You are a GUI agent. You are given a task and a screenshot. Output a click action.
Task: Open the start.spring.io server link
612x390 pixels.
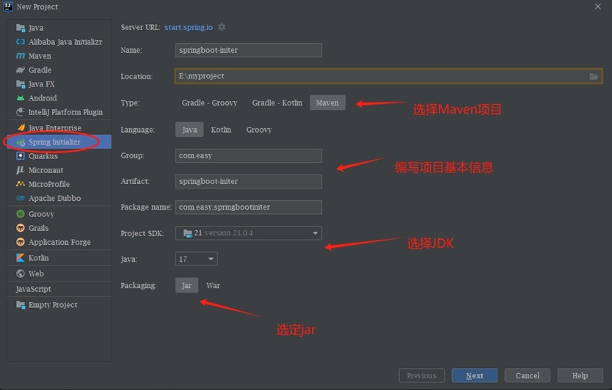coord(189,27)
